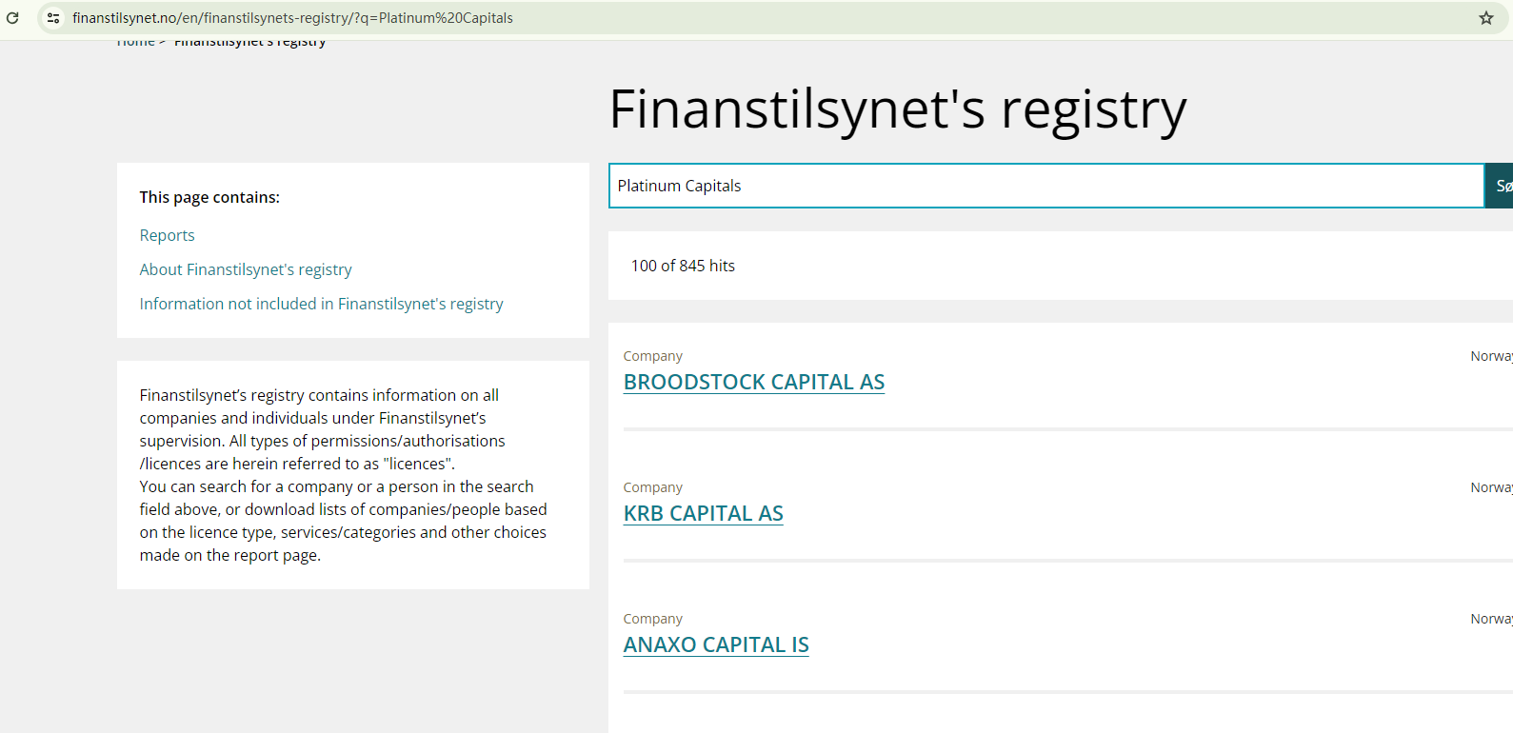The image size is (1513, 733).
Task: Click the Company label above KRB CAPITAL AS
Action: tap(652, 487)
